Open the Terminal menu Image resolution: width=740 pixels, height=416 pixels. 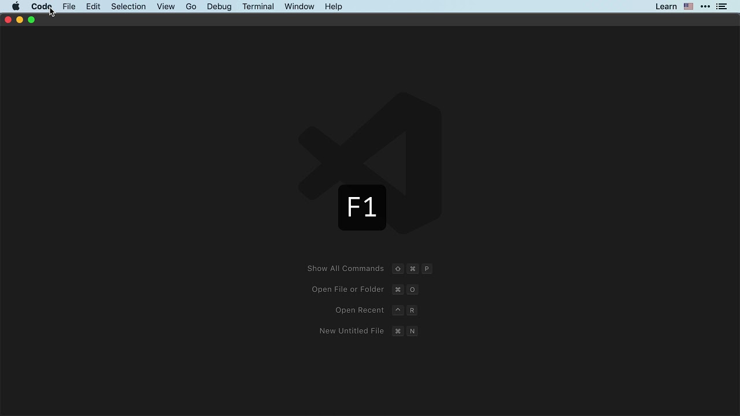(258, 6)
